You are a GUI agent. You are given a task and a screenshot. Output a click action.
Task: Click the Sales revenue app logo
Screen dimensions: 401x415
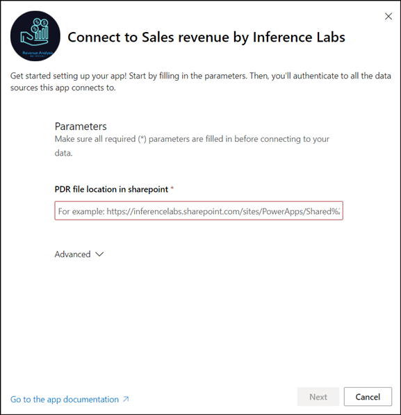point(35,36)
